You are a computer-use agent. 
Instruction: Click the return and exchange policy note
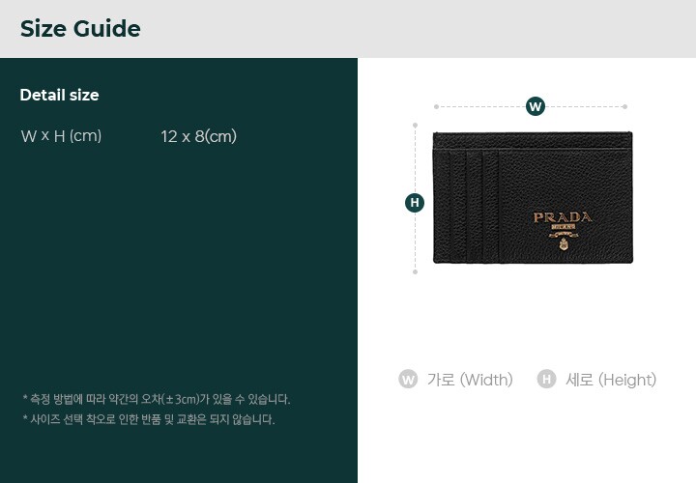click(x=149, y=419)
